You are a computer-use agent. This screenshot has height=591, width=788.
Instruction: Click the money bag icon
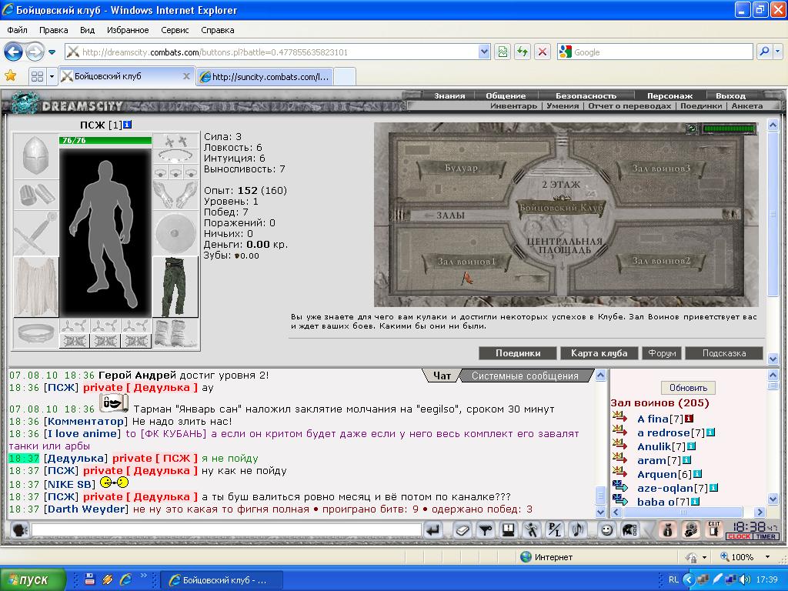[668, 530]
